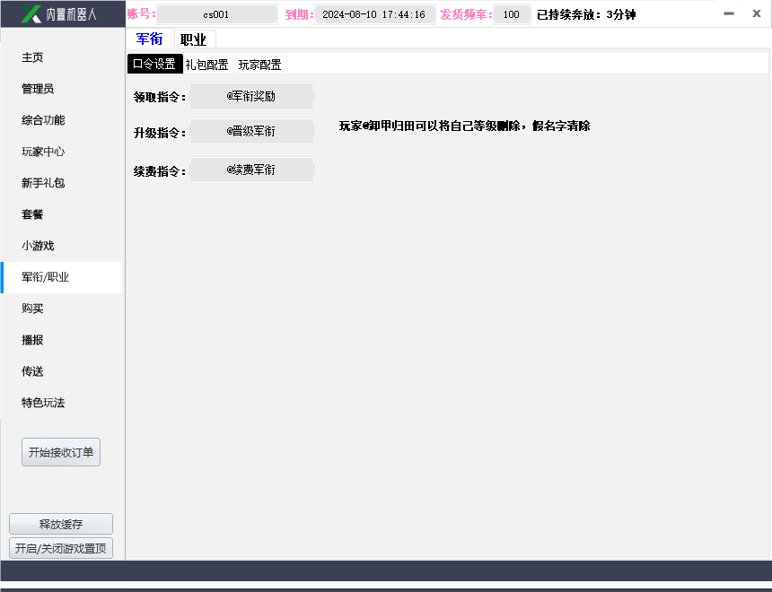Go to 管理员 in the sidebar
772x592 pixels.
[38, 89]
